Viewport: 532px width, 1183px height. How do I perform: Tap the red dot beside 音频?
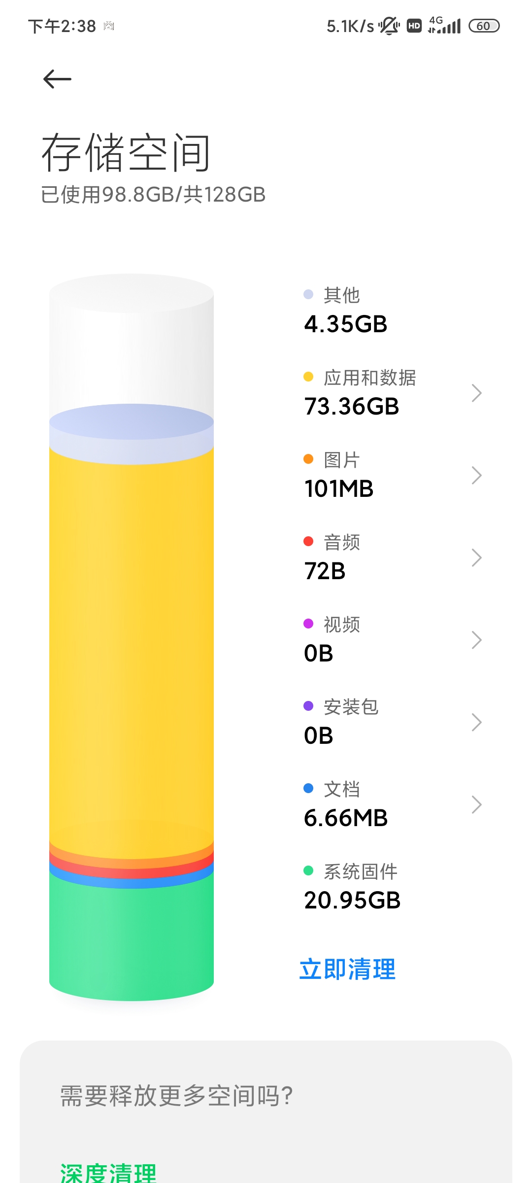pos(308,541)
